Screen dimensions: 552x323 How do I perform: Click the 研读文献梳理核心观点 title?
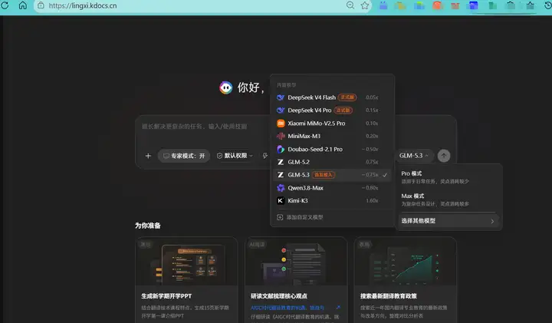click(279, 296)
